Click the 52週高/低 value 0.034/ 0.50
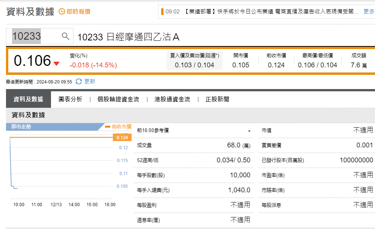The width and height of the screenshot is (375, 229). tap(233, 160)
